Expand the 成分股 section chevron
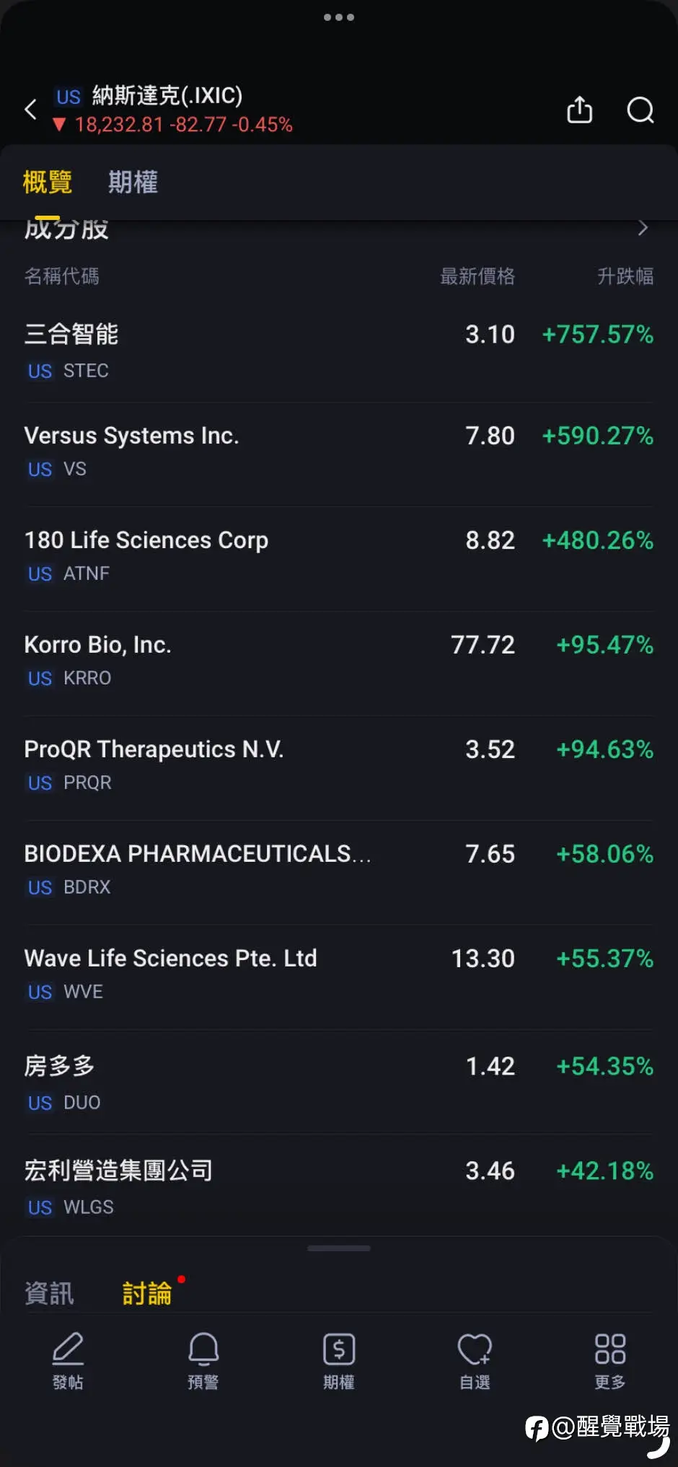 (x=643, y=228)
